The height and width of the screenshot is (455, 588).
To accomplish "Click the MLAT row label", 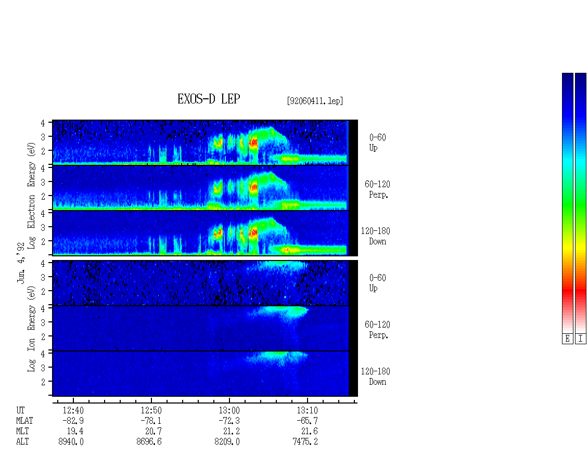I will [x=24, y=421].
